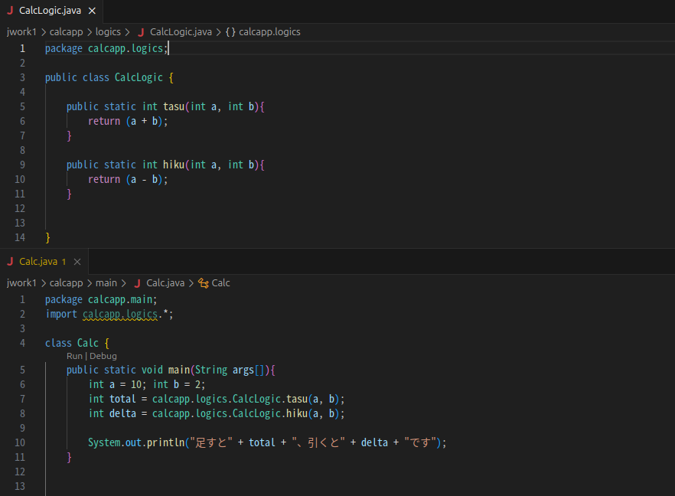Open calcapp breadcrumb in upper editor
Screen dimensions: 675x496
tap(66, 32)
